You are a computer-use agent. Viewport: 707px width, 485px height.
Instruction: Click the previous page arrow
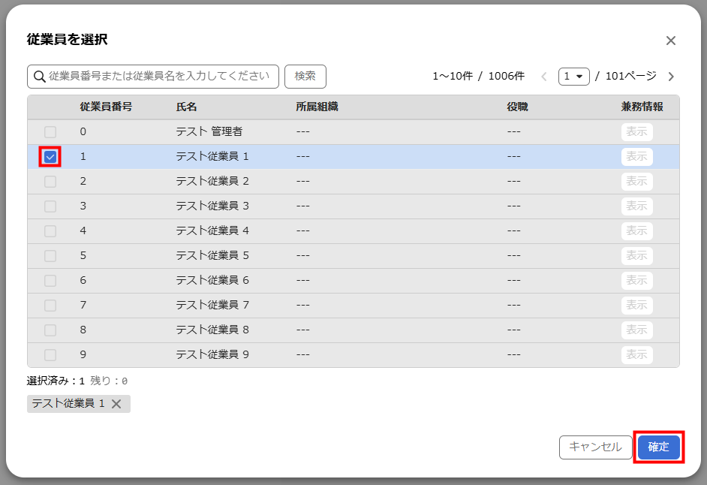coord(543,77)
